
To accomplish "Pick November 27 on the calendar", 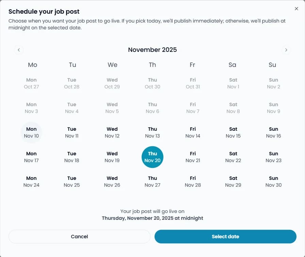I will point(152,182).
